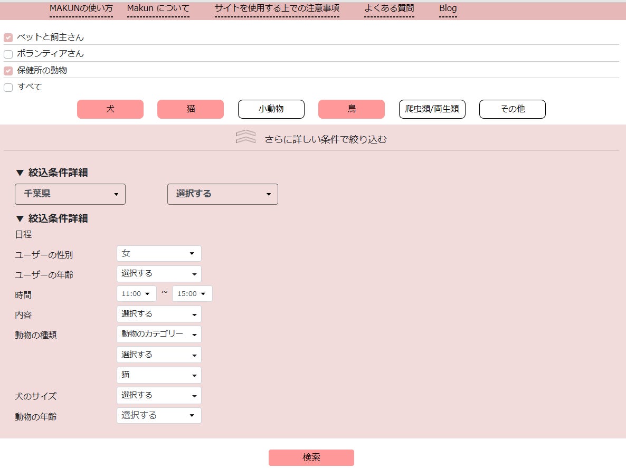The width and height of the screenshot is (626, 468).
Task: Uncheck the 保健所の動物 checkbox
Action: click(x=8, y=71)
